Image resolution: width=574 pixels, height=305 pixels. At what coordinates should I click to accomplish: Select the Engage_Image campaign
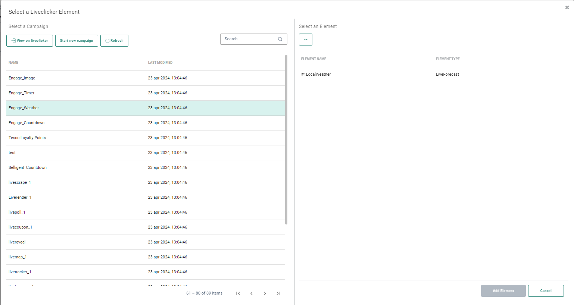22,78
